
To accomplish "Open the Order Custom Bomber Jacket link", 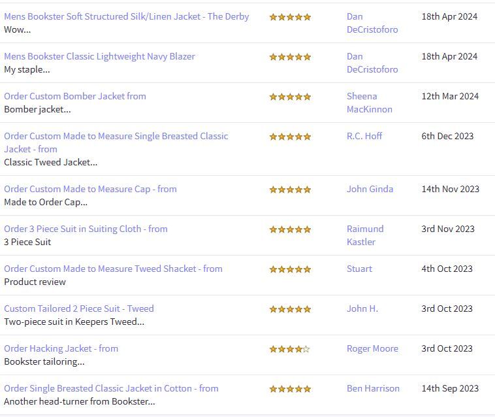I will pyautogui.click(x=75, y=96).
